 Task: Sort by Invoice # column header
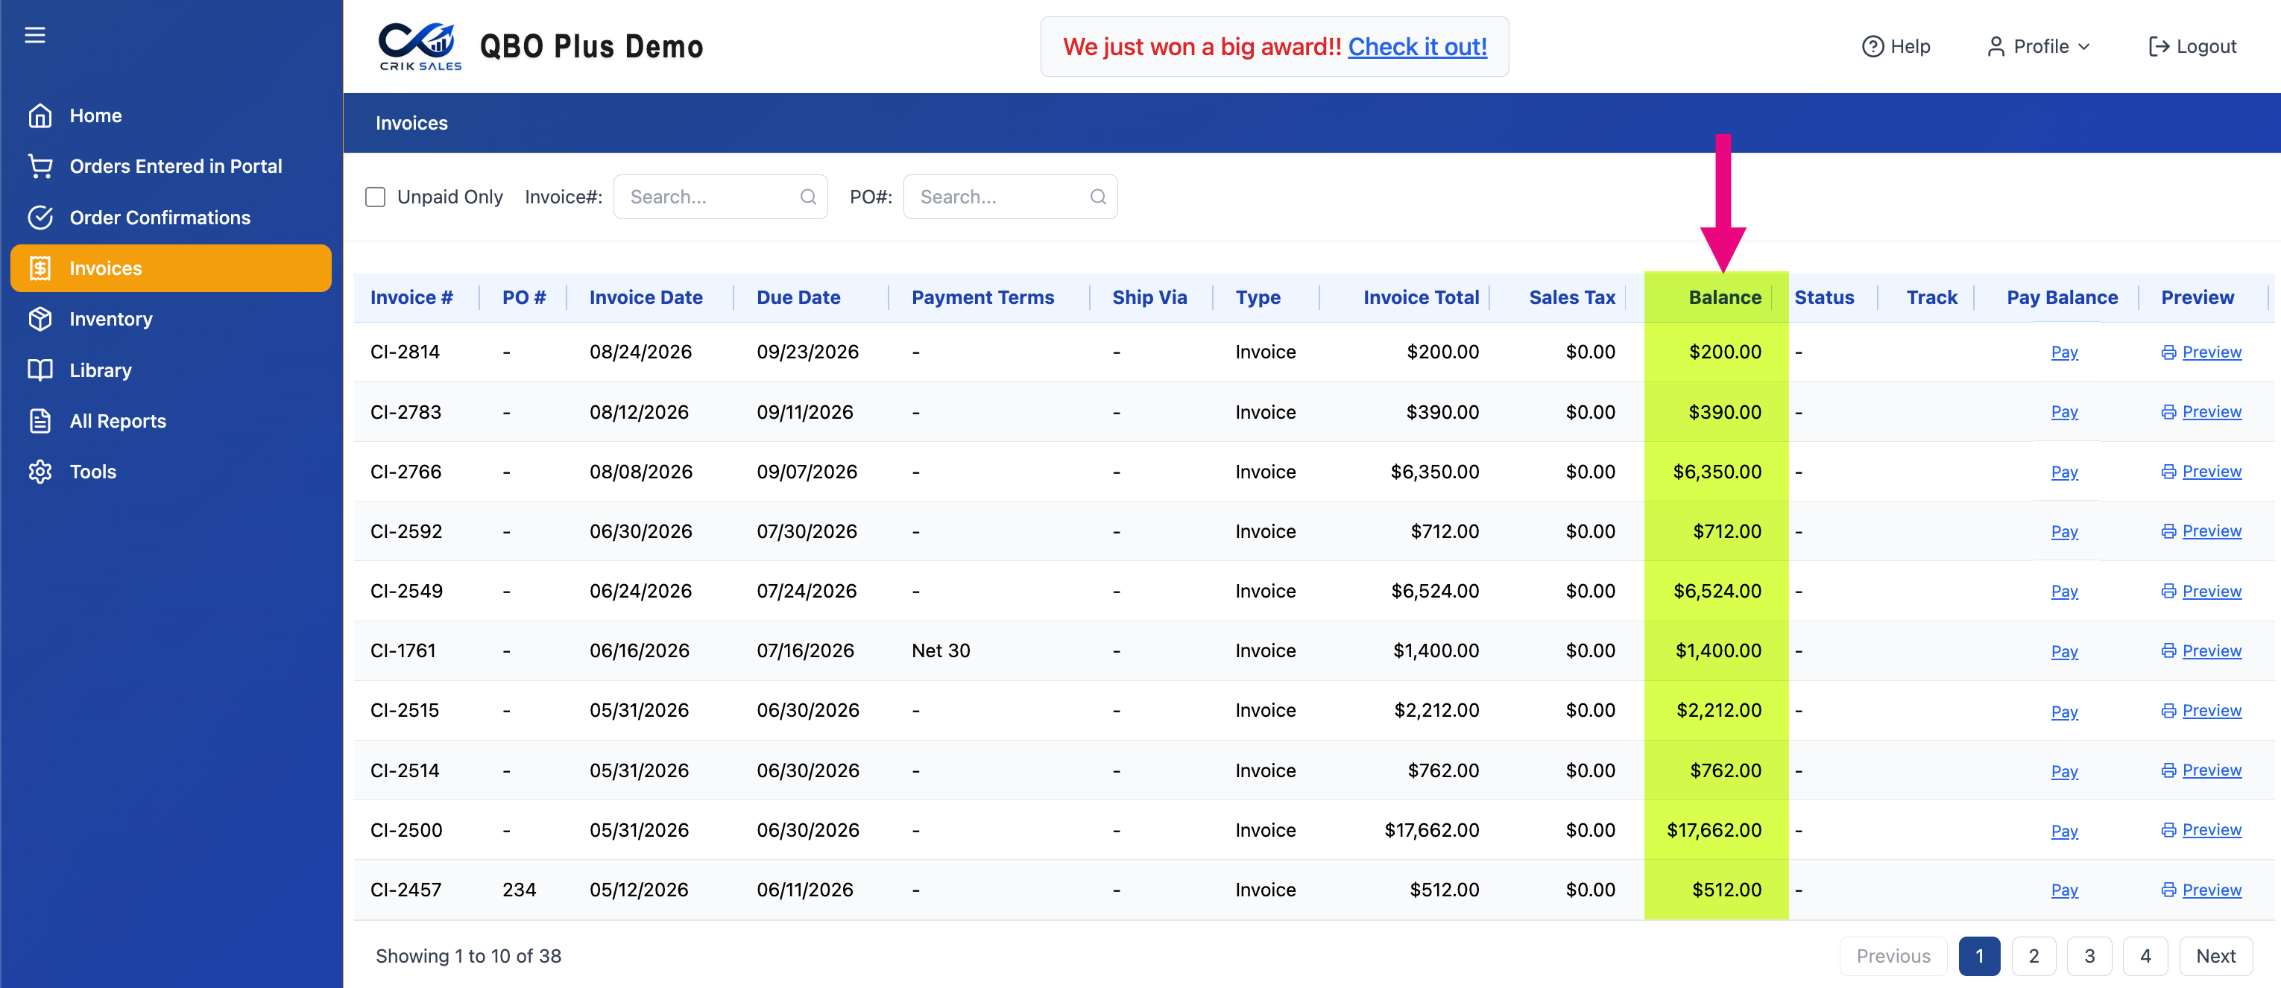point(411,297)
